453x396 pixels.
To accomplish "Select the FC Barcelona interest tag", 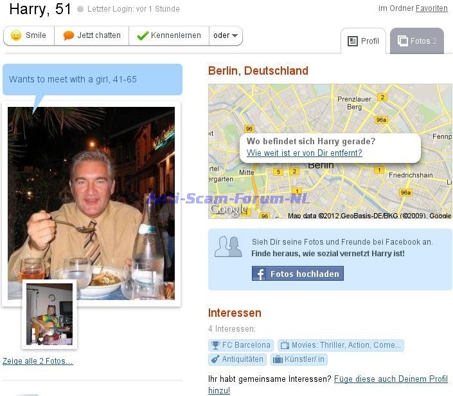I will 241,345.
